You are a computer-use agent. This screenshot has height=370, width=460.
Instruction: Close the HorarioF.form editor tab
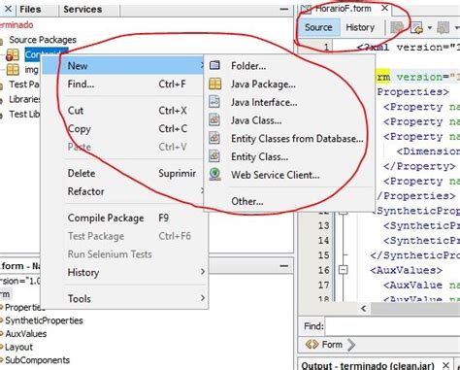[384, 8]
